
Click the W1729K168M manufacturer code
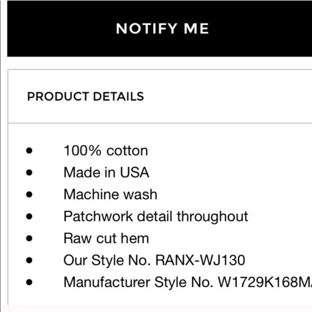click(x=265, y=282)
